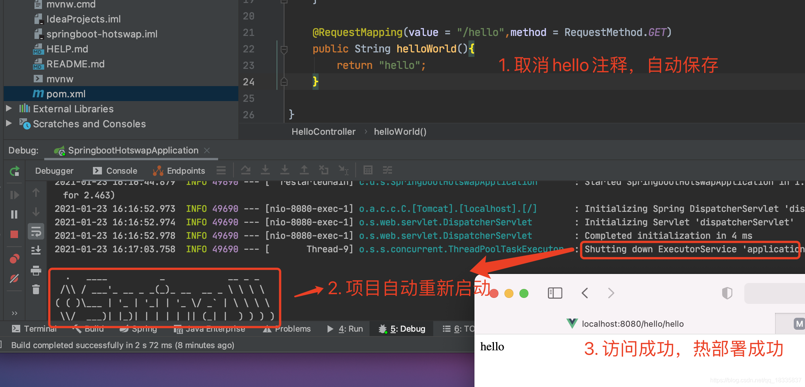This screenshot has height=387, width=805.
Task: Click helloWorld() breadcrumb
Action: coord(400,132)
